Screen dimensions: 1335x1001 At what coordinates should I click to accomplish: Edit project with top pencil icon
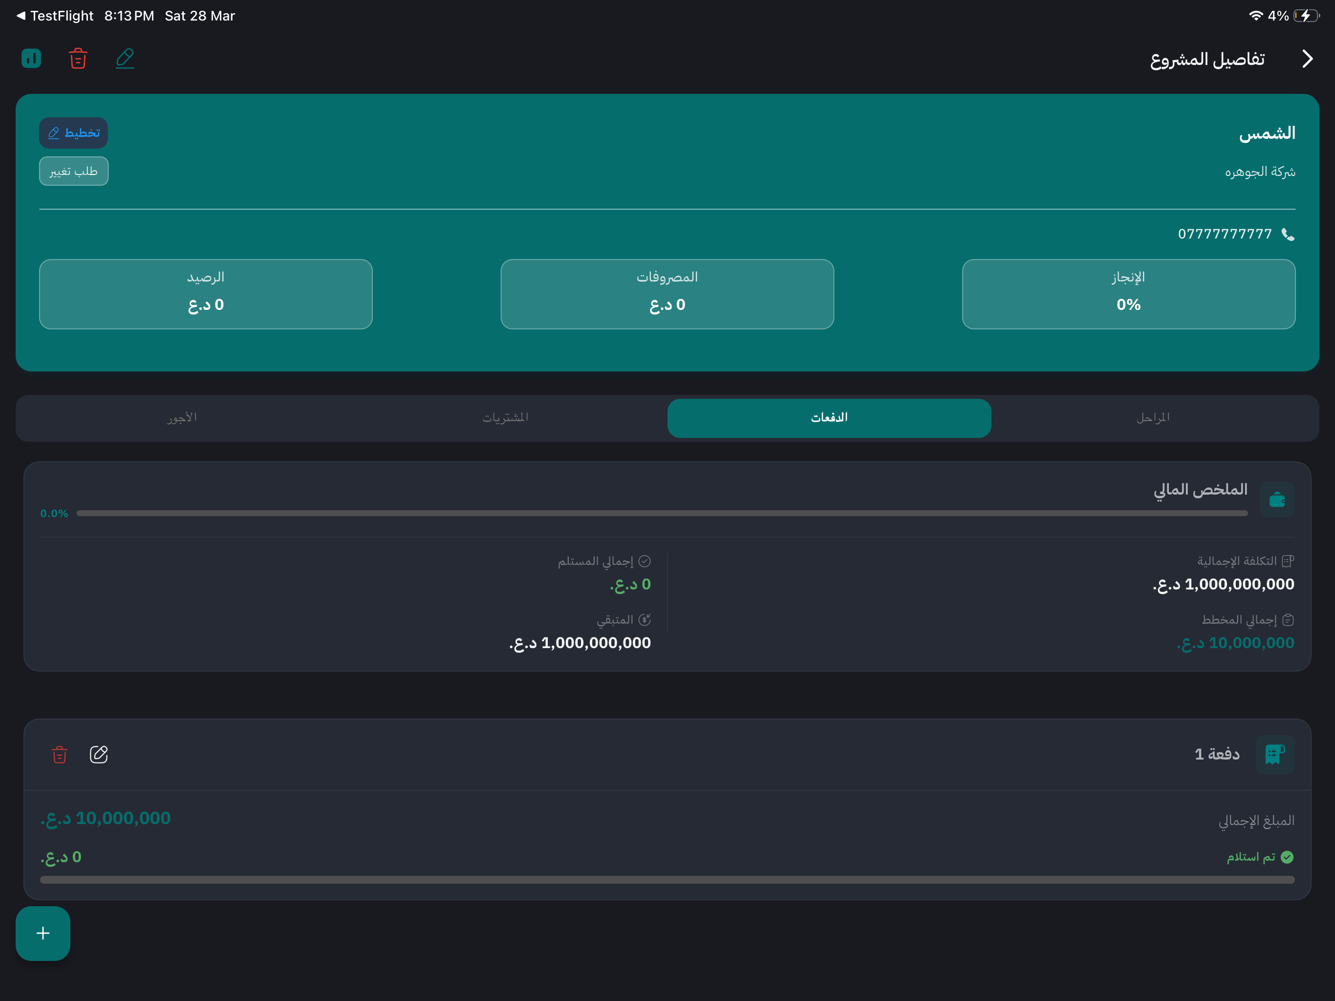pos(125,59)
